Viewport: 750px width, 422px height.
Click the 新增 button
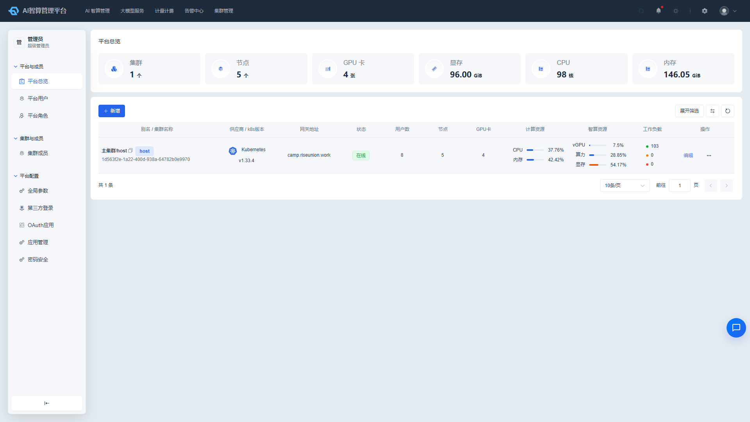point(112,111)
